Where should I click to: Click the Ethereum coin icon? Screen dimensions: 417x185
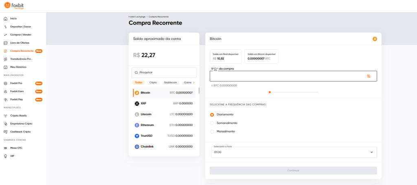click(137, 125)
